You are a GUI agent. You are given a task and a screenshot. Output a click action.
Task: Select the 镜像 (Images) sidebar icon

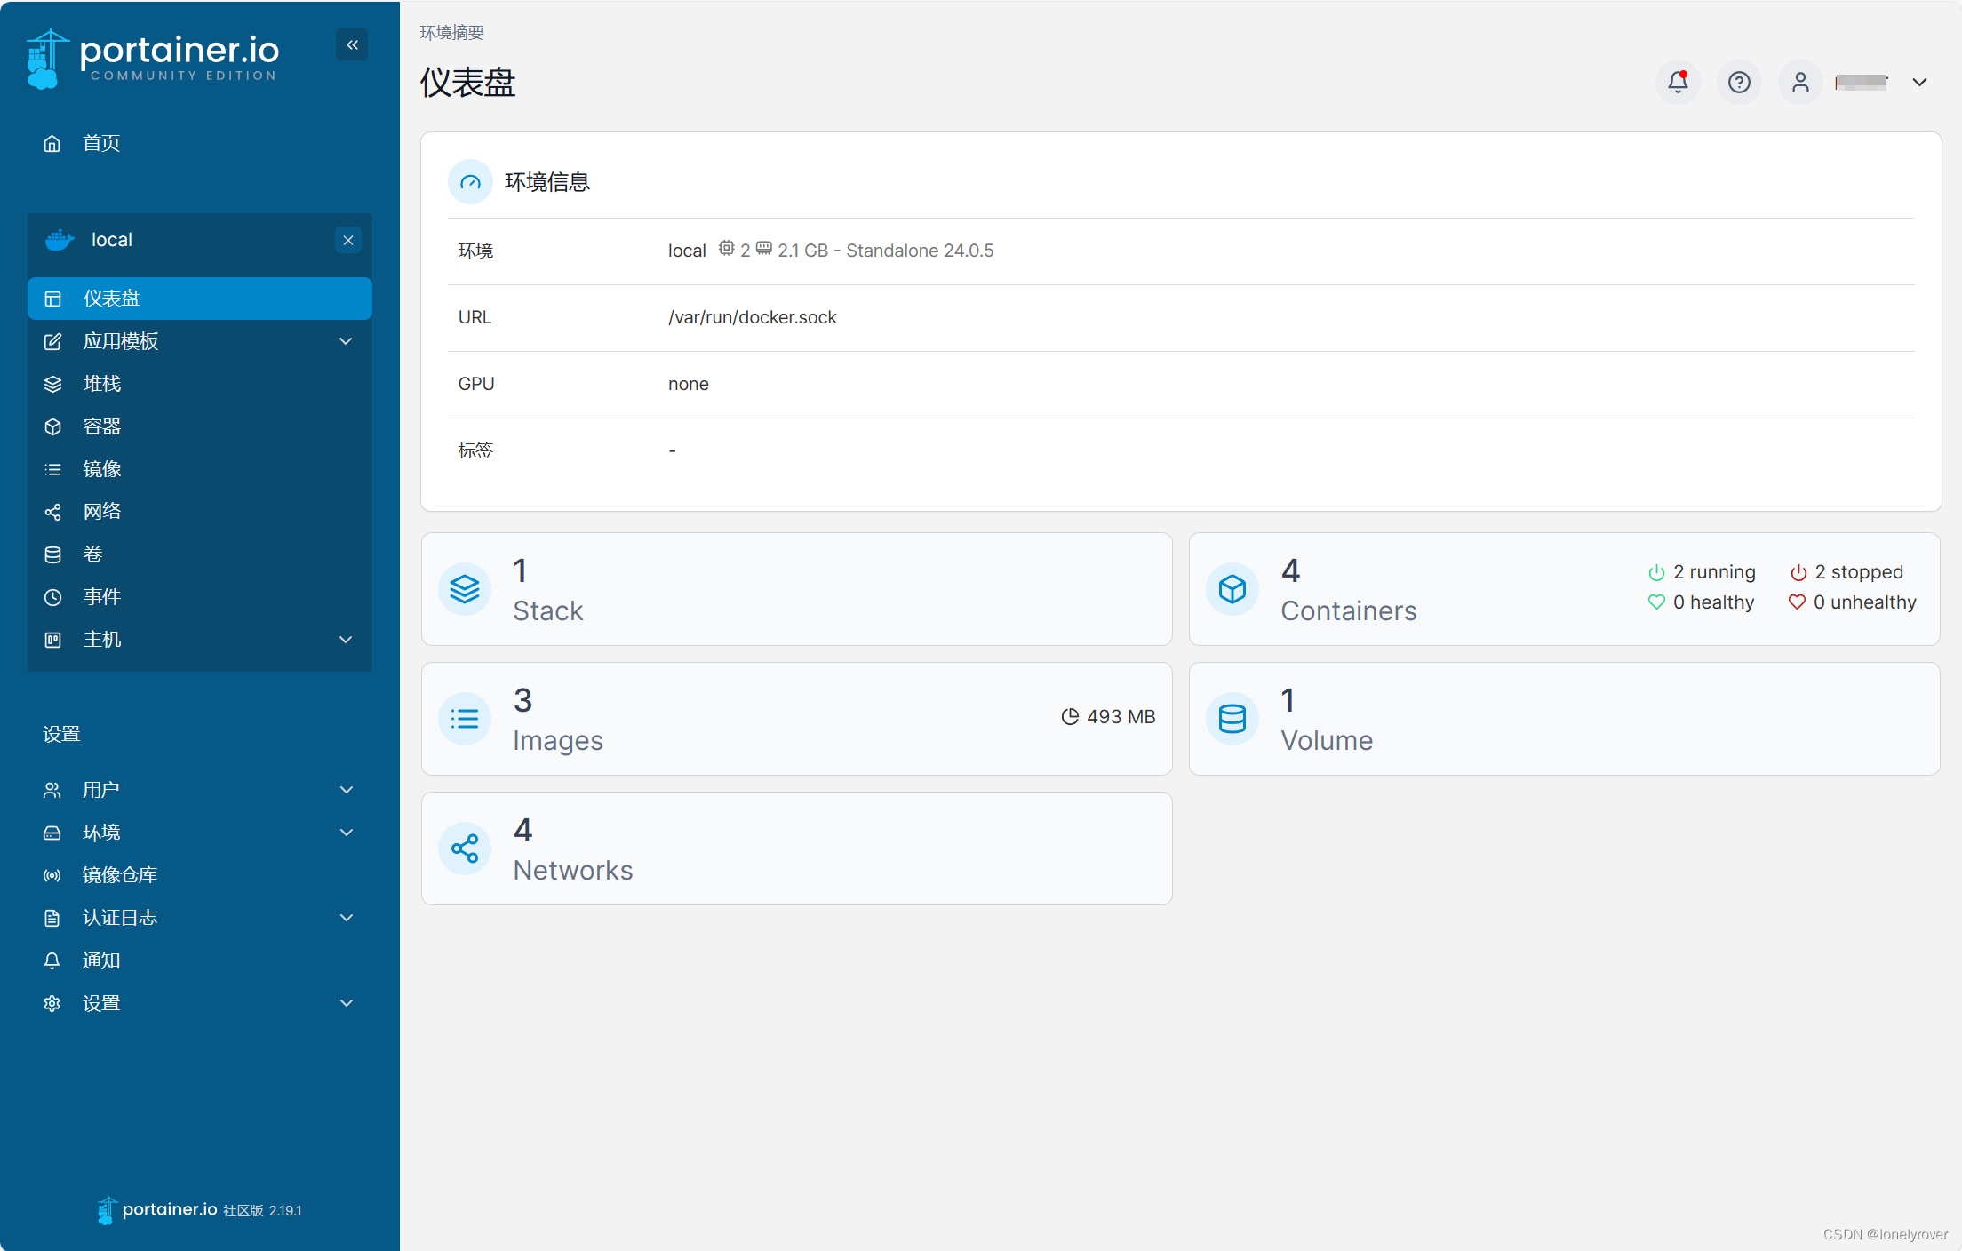52,469
